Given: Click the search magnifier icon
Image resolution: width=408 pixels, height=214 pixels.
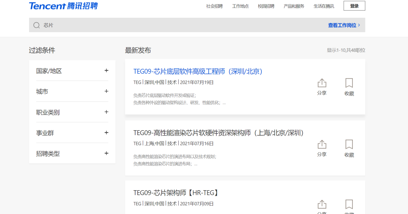Looking at the screenshot, I should pos(37,25).
